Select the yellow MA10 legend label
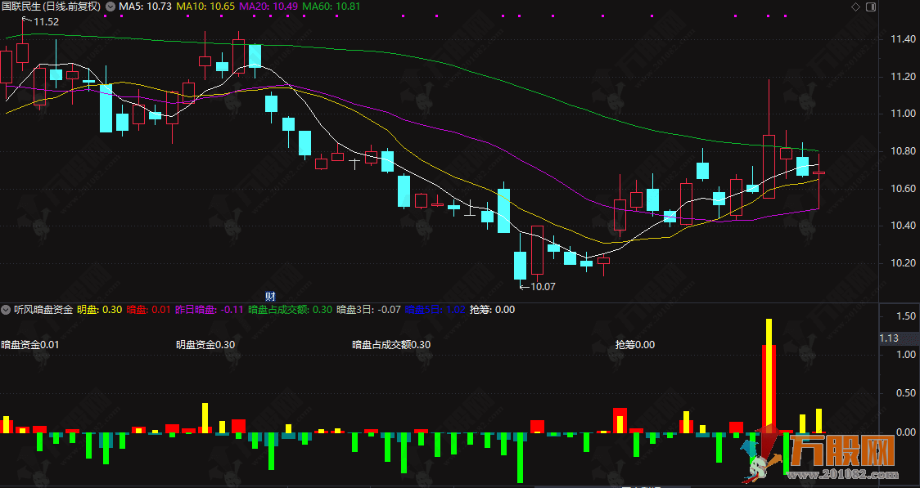This screenshot has width=920, height=488. [195, 7]
